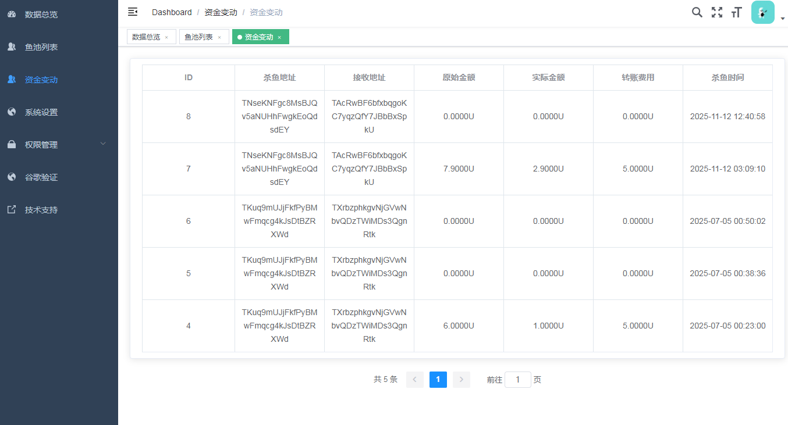Go to next page arrow

click(461, 380)
